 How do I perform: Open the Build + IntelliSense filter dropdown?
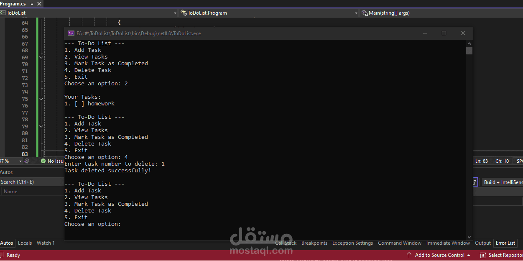point(503,182)
